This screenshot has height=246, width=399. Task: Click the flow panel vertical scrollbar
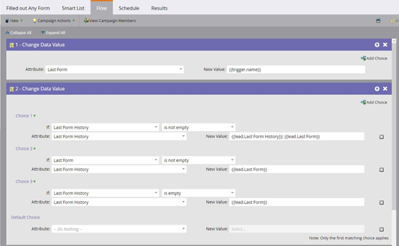click(x=394, y=127)
